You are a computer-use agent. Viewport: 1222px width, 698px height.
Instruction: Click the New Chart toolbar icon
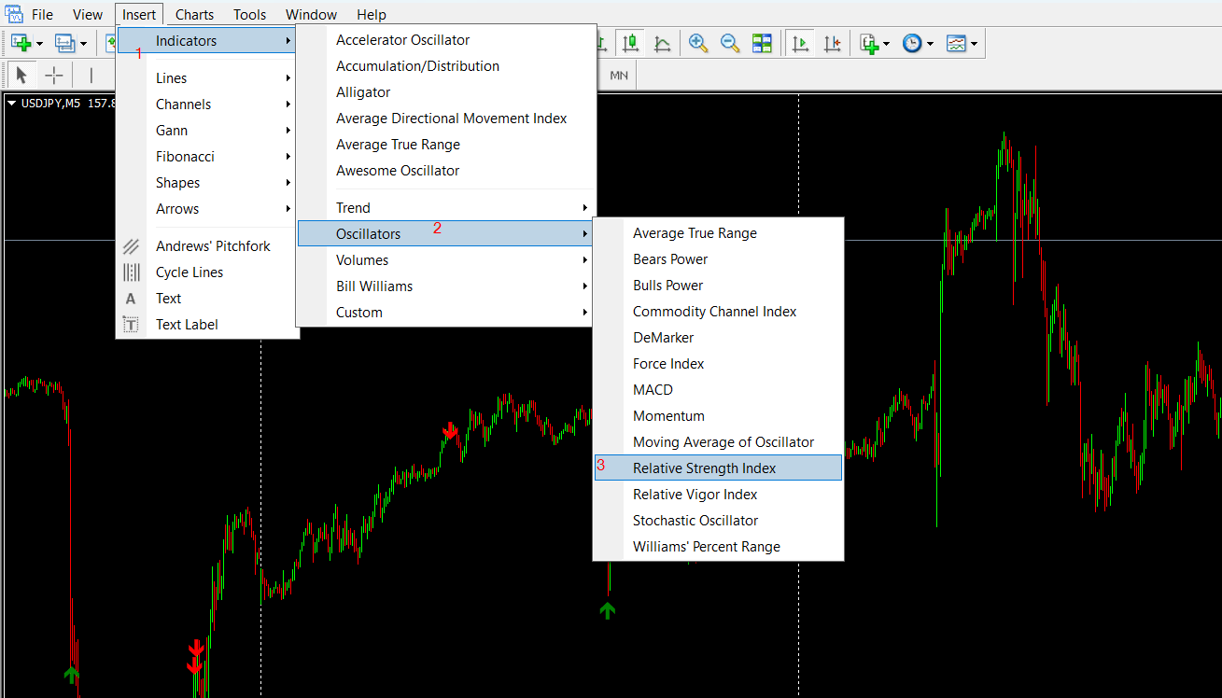(21, 43)
